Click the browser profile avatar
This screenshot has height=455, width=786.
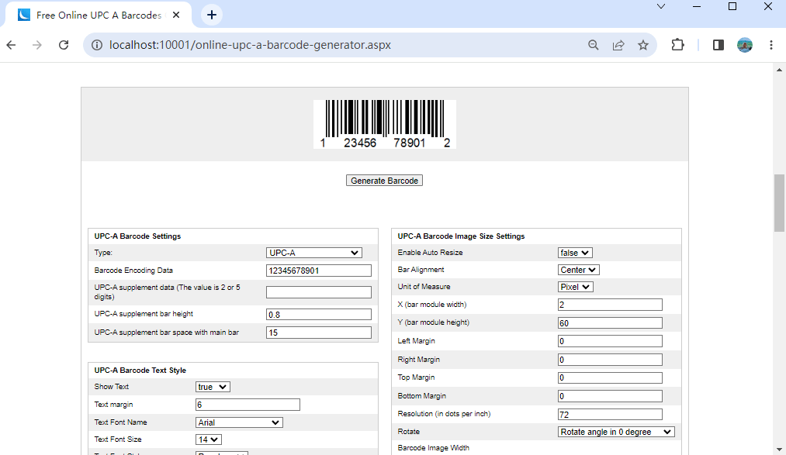click(x=745, y=45)
